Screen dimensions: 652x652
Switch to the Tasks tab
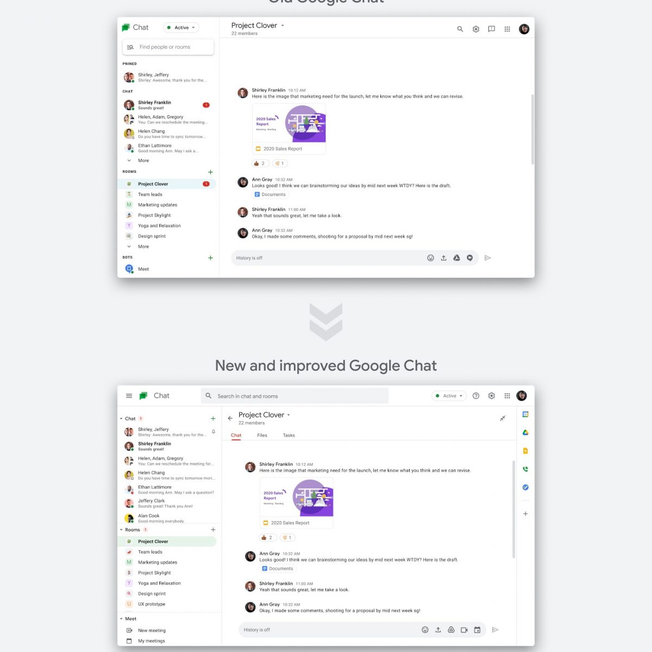[289, 435]
